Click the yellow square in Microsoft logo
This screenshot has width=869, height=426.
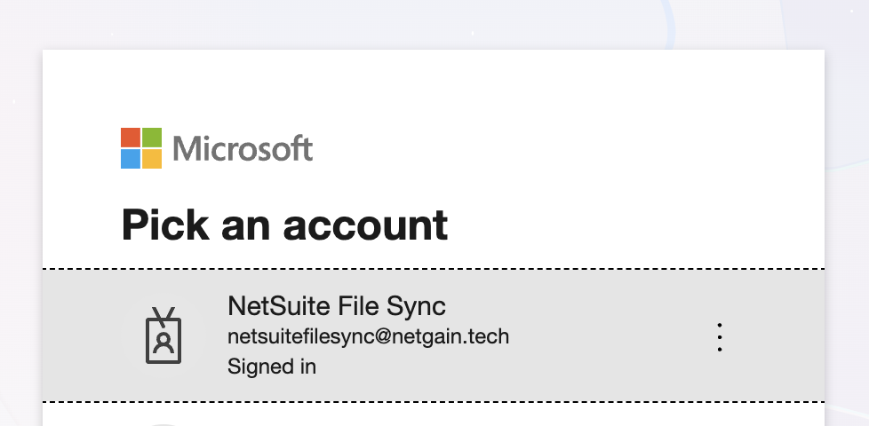click(x=152, y=159)
